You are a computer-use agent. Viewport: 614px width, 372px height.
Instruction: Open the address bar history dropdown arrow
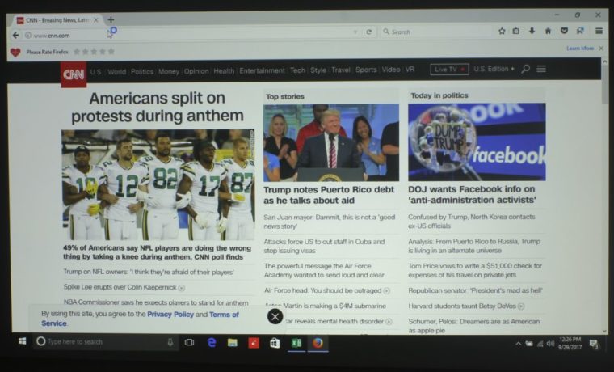(x=355, y=32)
